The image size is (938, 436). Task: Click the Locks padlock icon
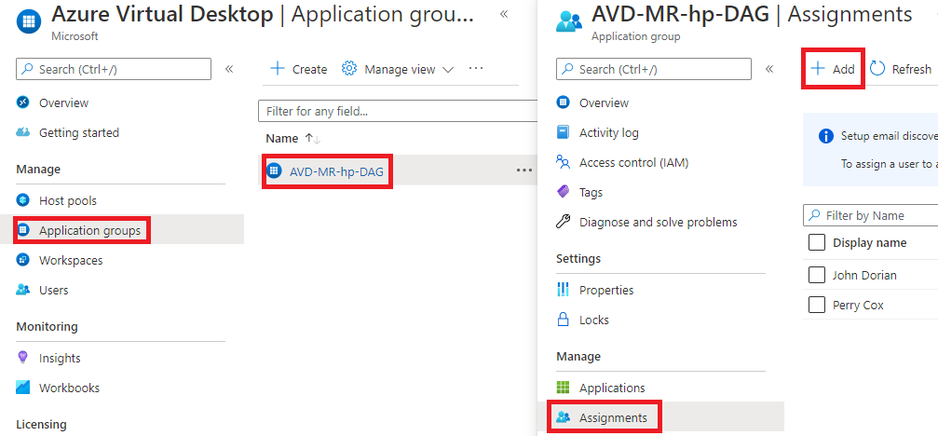[x=563, y=320]
